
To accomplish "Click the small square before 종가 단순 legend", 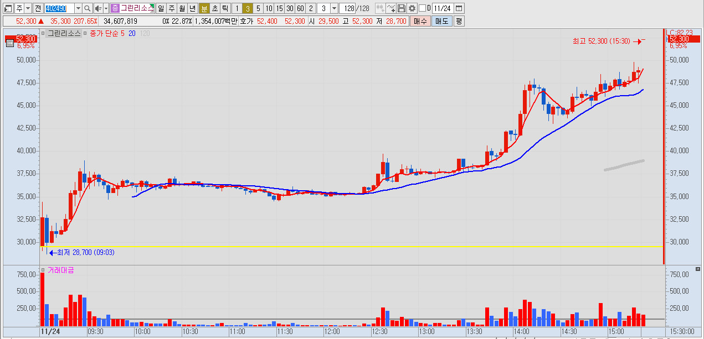I will click(85, 33).
